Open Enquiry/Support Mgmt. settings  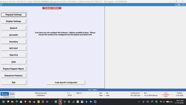click(x=14, y=69)
